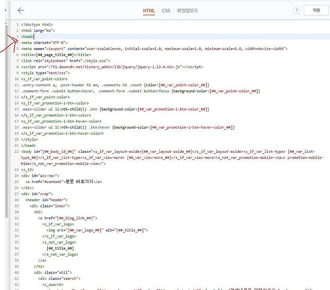330x290 pixels.
Task: Click the a href="[##_blog_link_##]" line
Action: 67,218
